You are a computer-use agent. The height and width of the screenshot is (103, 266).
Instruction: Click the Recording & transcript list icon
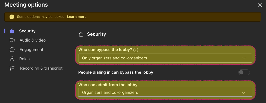pyautogui.click(x=12, y=68)
